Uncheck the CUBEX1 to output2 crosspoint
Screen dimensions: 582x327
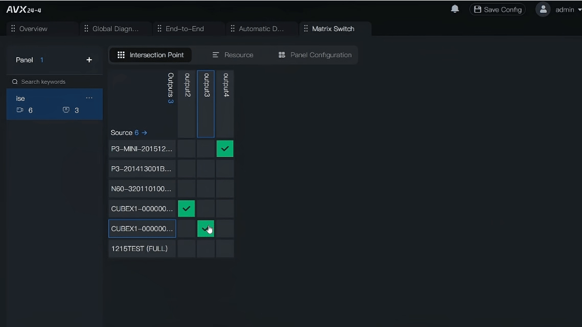pyautogui.click(x=186, y=208)
